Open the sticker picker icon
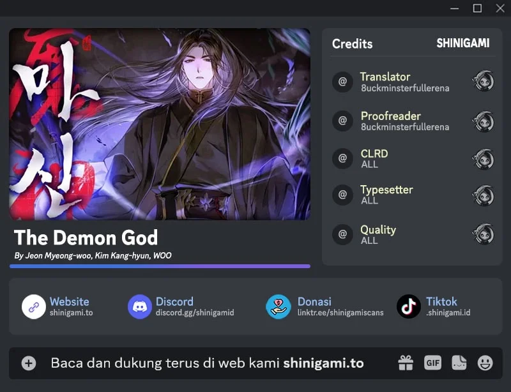The image size is (511, 392). coord(459,363)
